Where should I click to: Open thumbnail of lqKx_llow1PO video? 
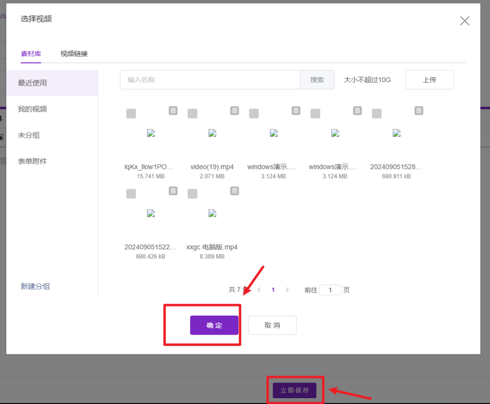coord(151,133)
